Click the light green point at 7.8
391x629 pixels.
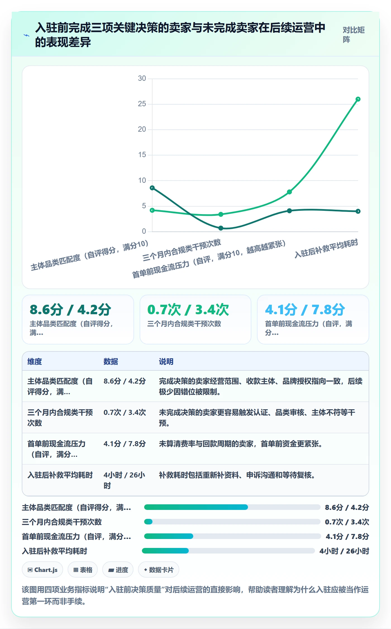click(290, 192)
